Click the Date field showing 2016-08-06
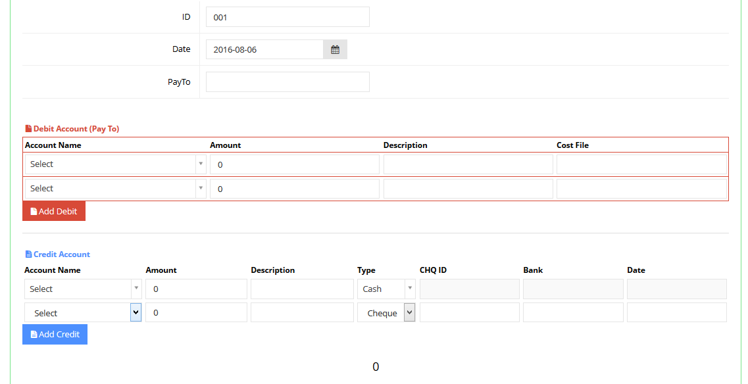 click(264, 49)
